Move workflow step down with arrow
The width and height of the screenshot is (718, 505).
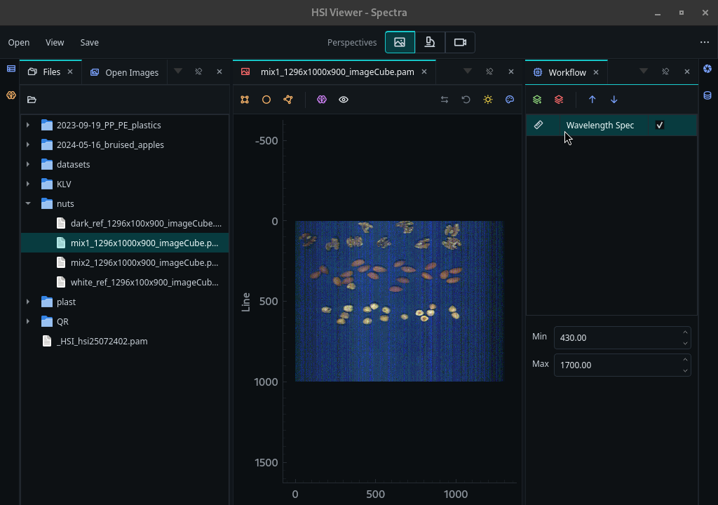click(x=614, y=100)
